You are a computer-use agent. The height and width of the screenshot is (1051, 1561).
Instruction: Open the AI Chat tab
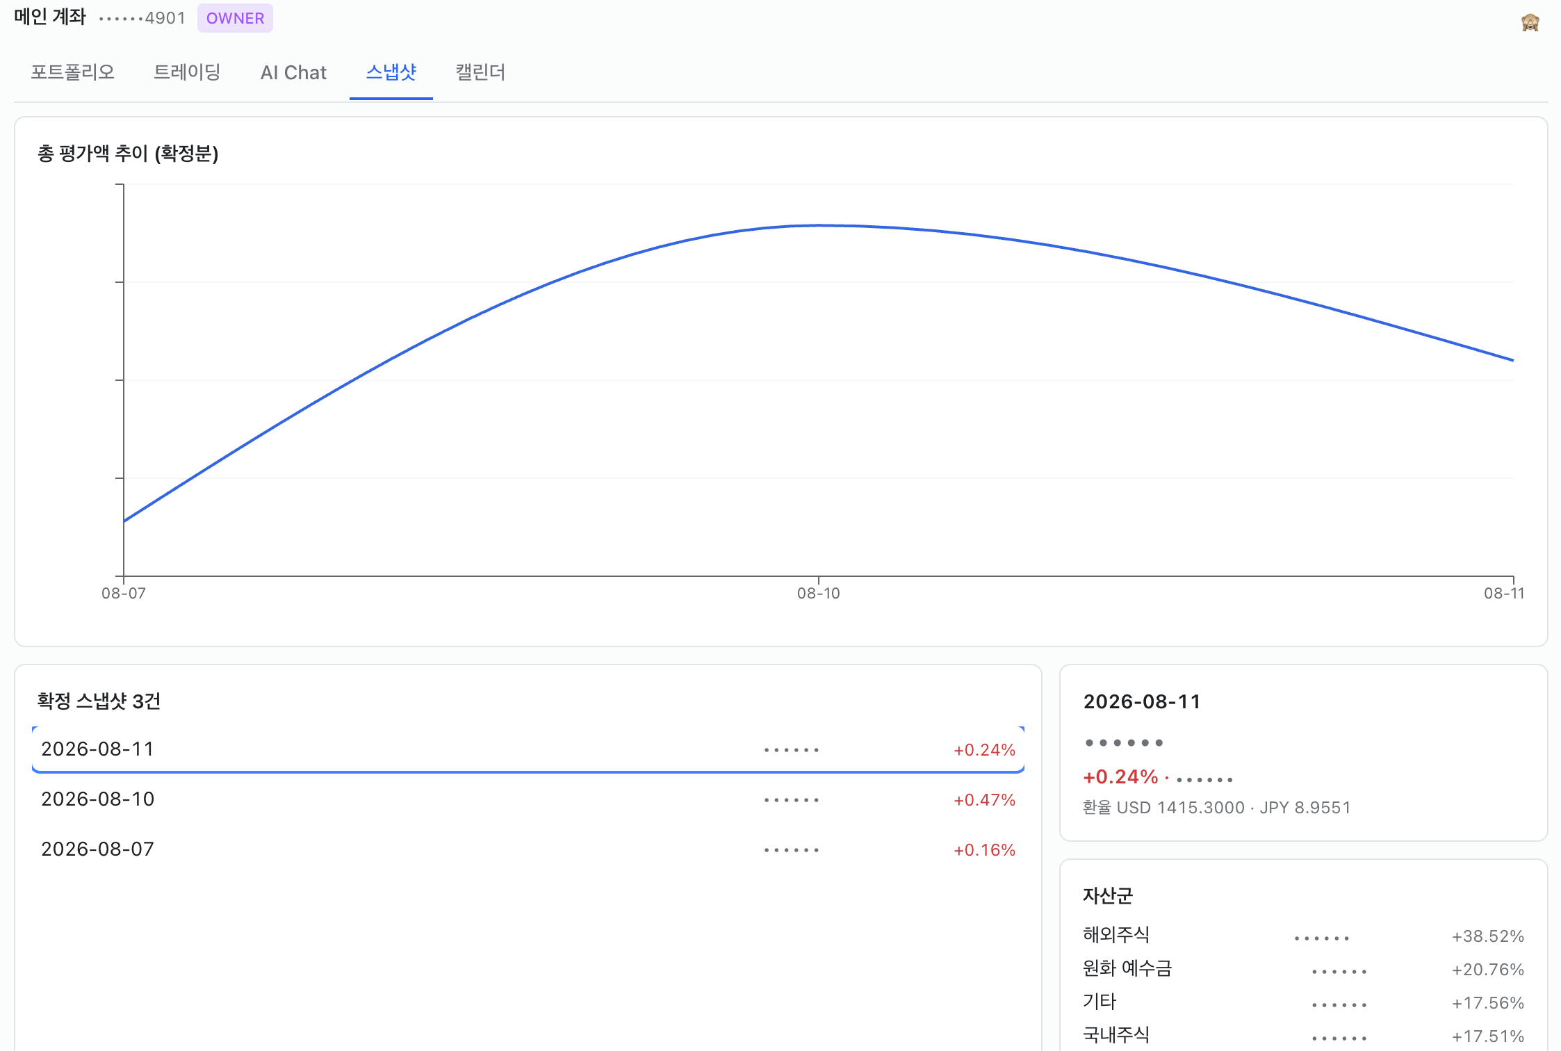pos(293,72)
